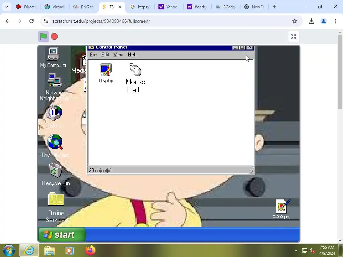343x257 pixels.
Task: Click the network tray icon
Action: tap(304, 250)
